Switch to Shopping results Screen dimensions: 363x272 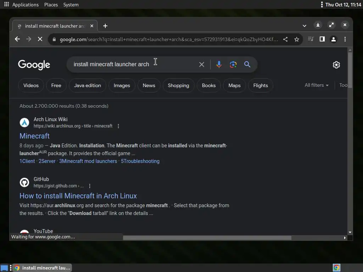(x=179, y=86)
